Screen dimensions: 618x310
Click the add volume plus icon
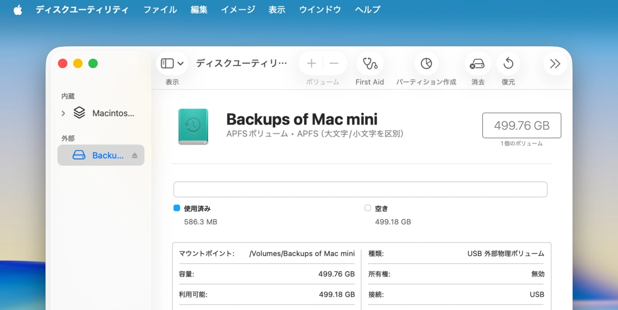point(311,63)
